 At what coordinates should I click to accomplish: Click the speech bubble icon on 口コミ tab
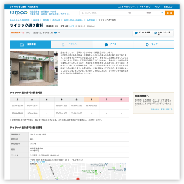(106, 45)
